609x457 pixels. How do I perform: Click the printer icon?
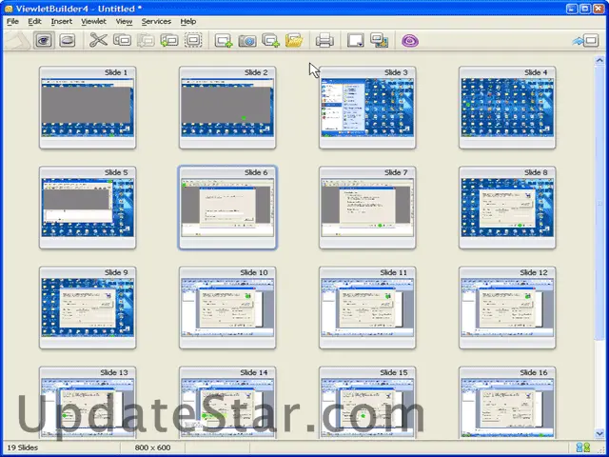pos(324,40)
